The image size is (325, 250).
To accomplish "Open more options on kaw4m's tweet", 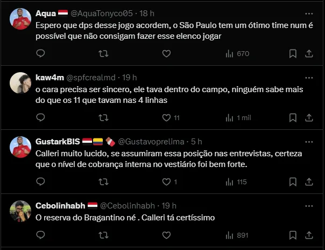I will pos(309,77).
